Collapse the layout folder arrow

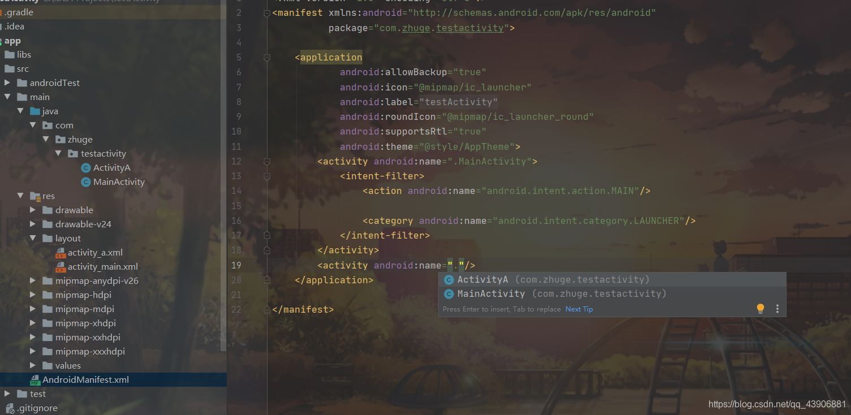(33, 238)
